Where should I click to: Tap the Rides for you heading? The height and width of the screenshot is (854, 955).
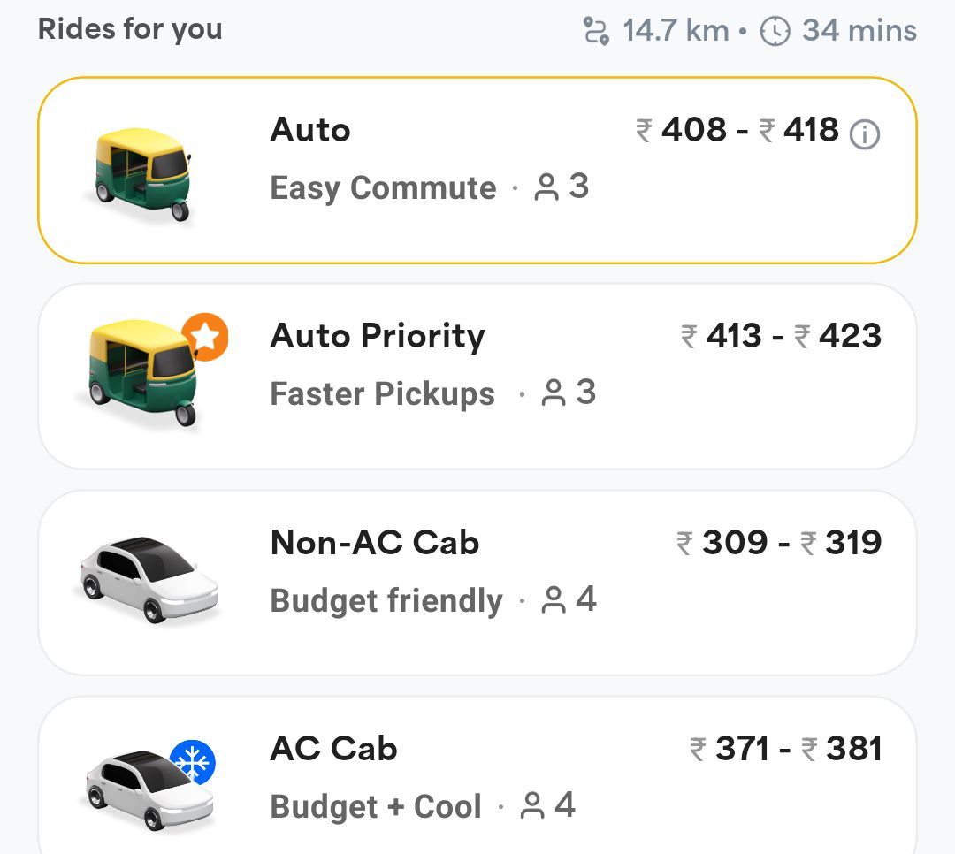[x=130, y=29]
